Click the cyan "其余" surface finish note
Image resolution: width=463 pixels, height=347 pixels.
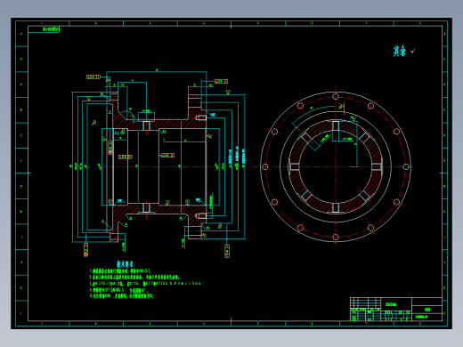[399, 51]
